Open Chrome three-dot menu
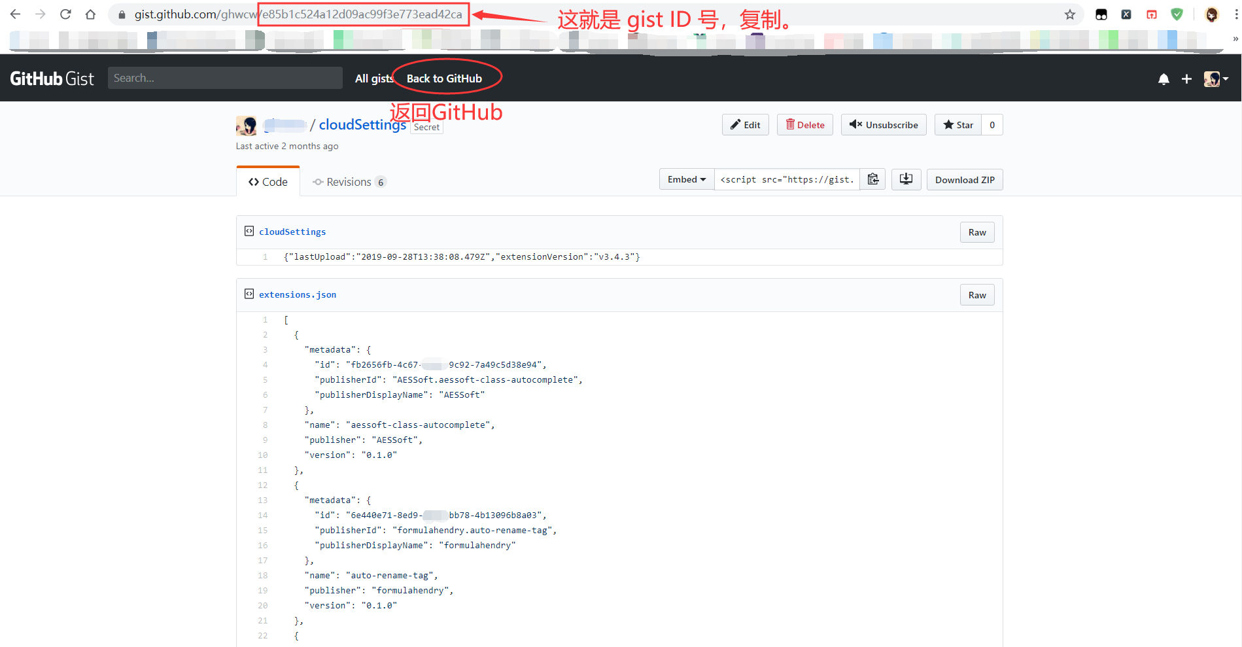This screenshot has width=1242, height=647. 1236,14
